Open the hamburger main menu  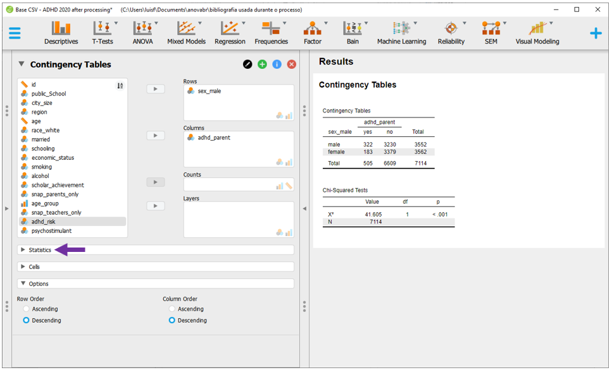[15, 33]
